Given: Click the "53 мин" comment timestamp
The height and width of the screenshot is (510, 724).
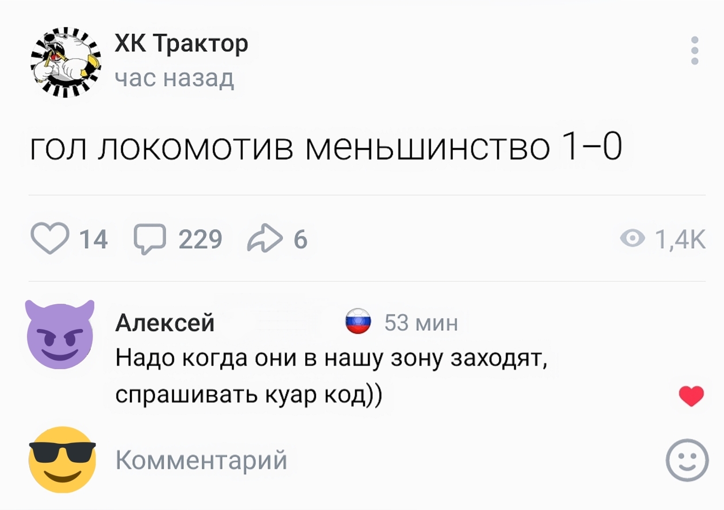Looking at the screenshot, I should coord(421,322).
